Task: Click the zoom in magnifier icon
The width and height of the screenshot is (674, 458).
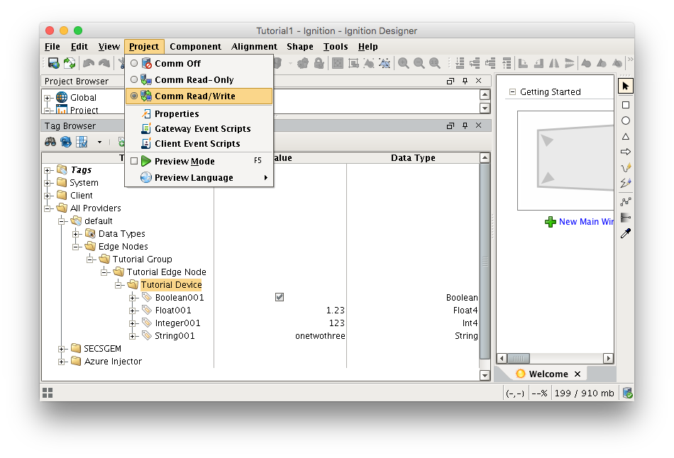Action: click(x=404, y=63)
